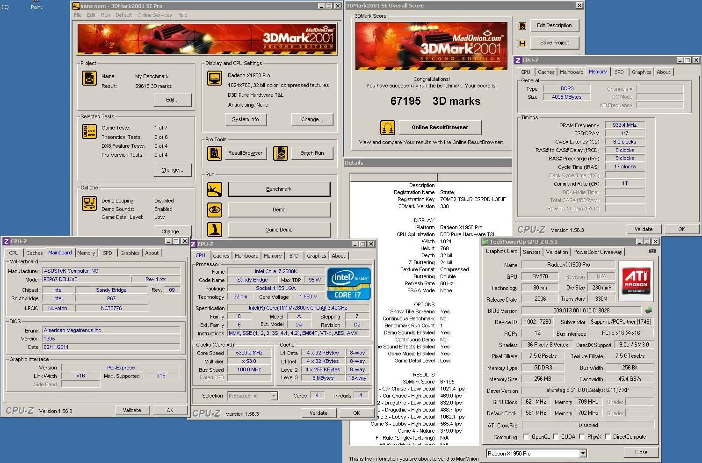702x463 pixels.
Task: Click OK in CPU-Z Mainboard window
Action: (170, 410)
